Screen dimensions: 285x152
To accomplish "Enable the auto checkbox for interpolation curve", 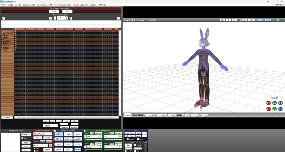I will [22, 138].
